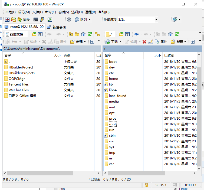Click the local panel filter icon
Viewport: 204px width, 190px height.
[x=40, y=34]
